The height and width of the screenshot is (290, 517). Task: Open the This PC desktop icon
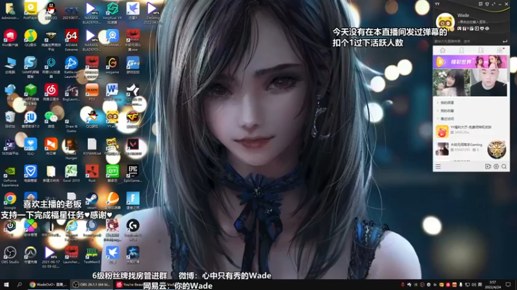coord(10,65)
